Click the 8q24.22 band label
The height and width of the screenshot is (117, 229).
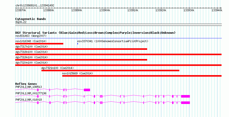coord(21,22)
